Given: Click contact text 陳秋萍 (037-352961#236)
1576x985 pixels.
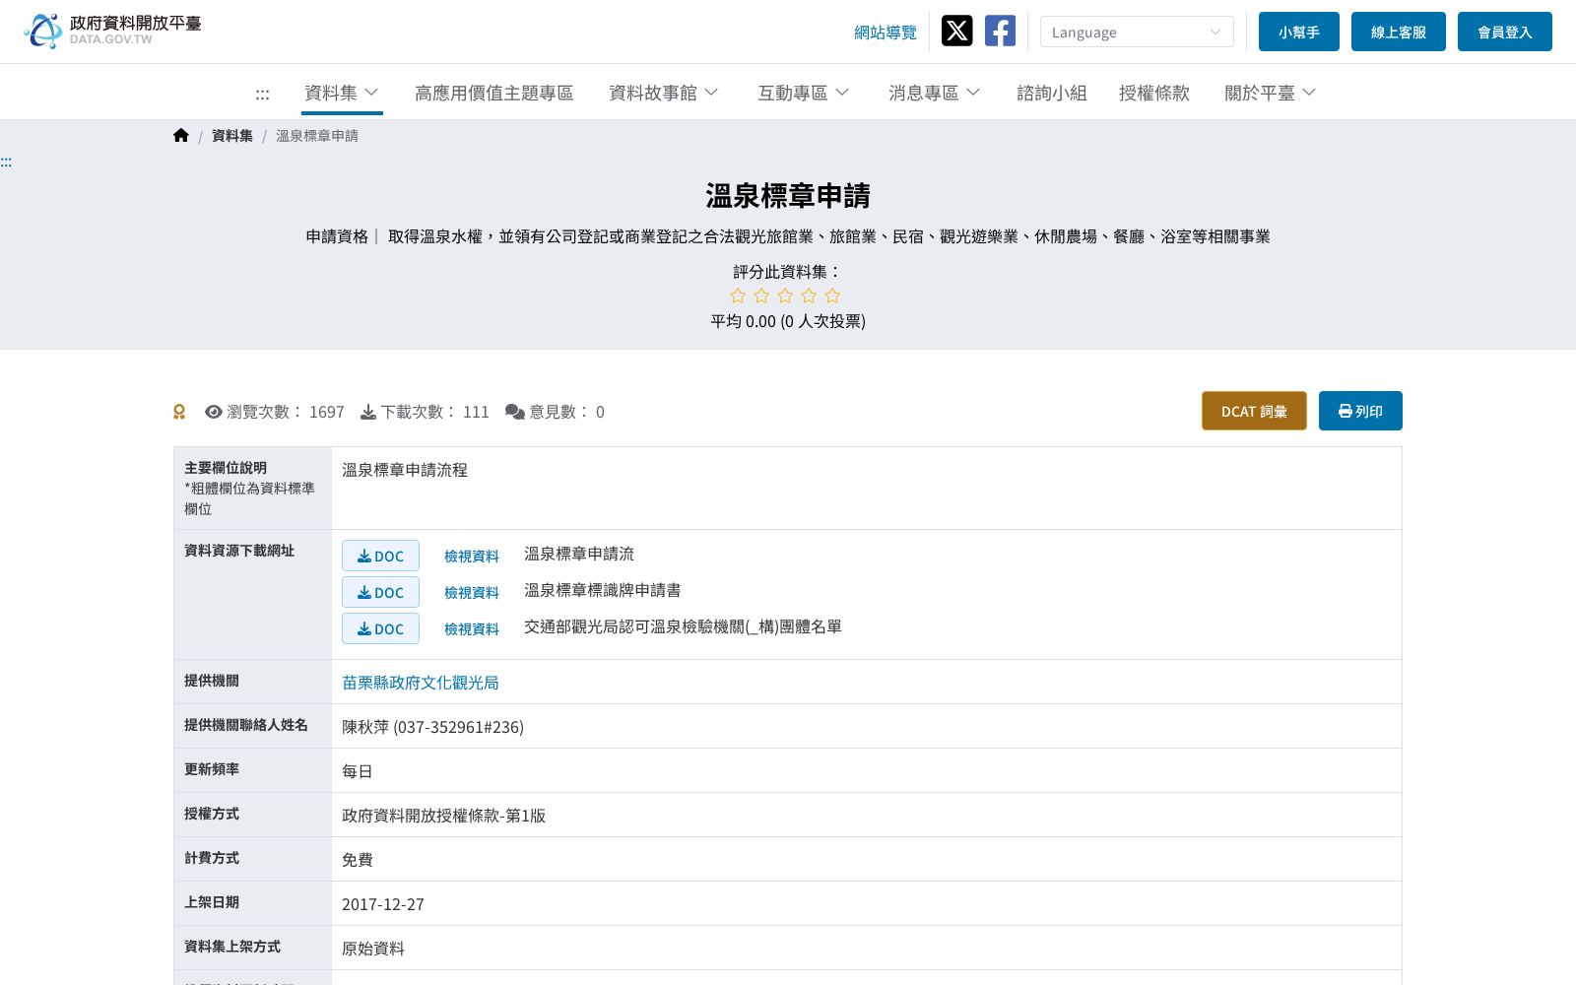Looking at the screenshot, I should (432, 727).
